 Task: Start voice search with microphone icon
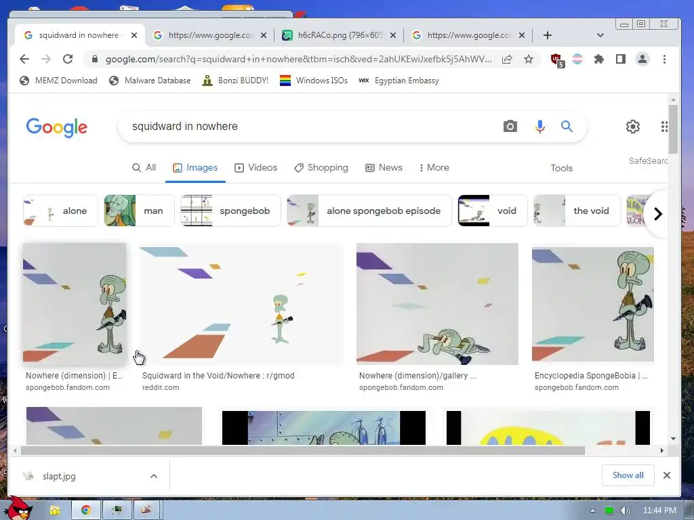[x=539, y=127]
